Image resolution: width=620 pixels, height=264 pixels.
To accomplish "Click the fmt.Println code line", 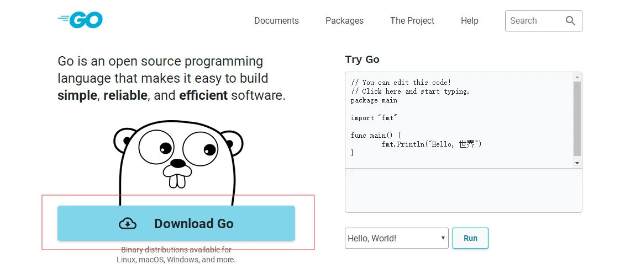I will pyautogui.click(x=432, y=144).
